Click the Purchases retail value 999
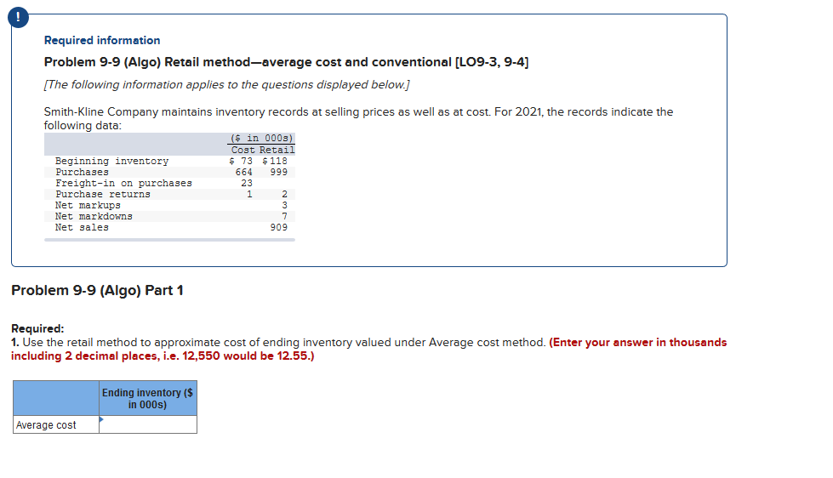Viewport: 833px width, 478px height. pyautogui.click(x=279, y=172)
